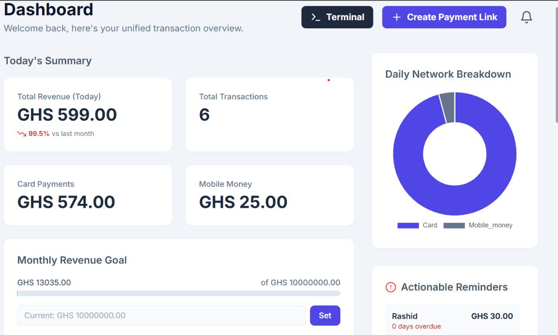The width and height of the screenshot is (558, 335).
Task: Toggle the Card legend label in chart
Action: (x=430, y=225)
